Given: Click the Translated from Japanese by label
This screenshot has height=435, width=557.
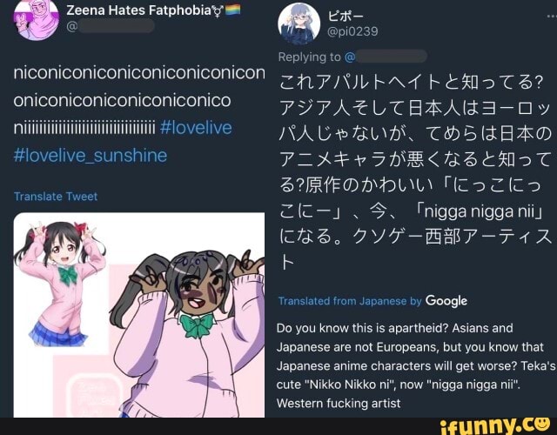Looking at the screenshot, I should coord(350,301).
